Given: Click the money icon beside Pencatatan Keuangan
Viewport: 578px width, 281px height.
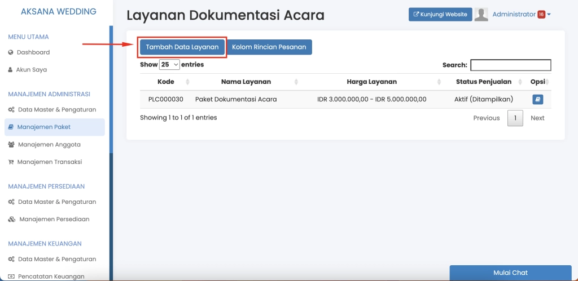Looking at the screenshot, I should click(x=11, y=276).
